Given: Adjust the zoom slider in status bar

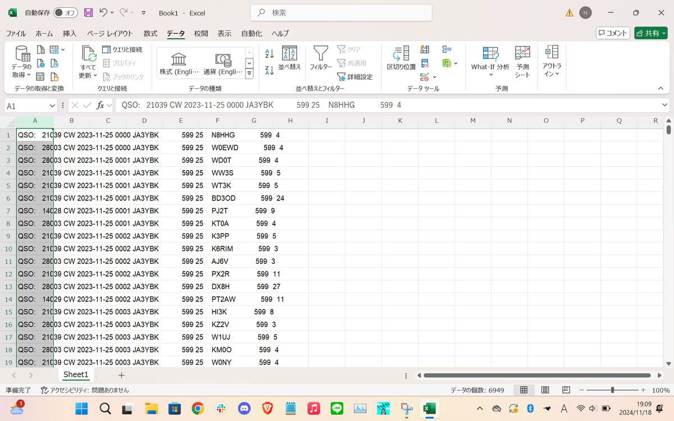Looking at the screenshot, I should point(612,390).
